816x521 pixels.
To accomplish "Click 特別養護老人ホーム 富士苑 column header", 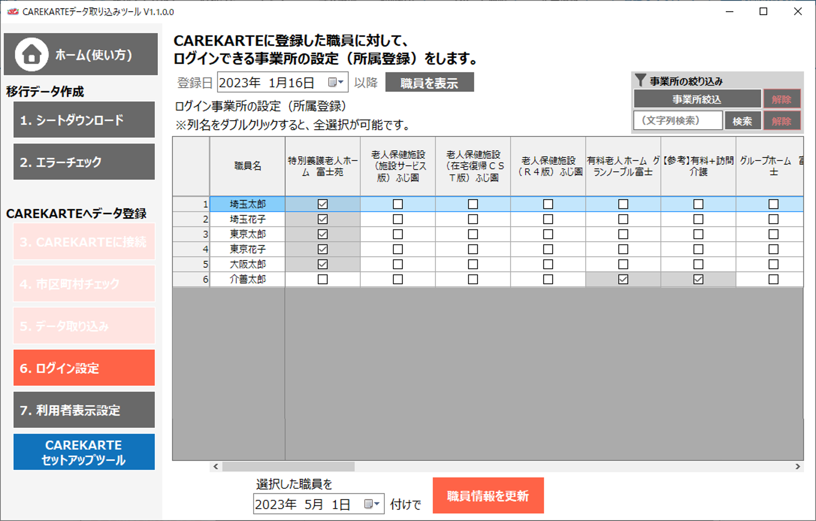I will pos(323,166).
